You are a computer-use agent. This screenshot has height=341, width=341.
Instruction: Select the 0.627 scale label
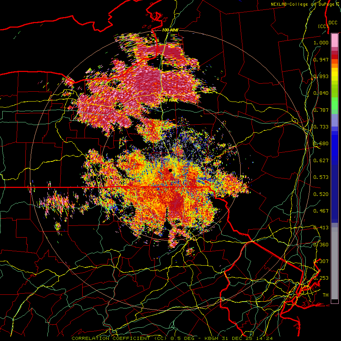[x=321, y=160]
